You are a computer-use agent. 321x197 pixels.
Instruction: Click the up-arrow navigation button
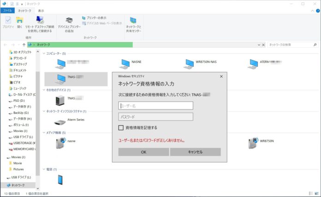pyautogui.click(x=24, y=45)
